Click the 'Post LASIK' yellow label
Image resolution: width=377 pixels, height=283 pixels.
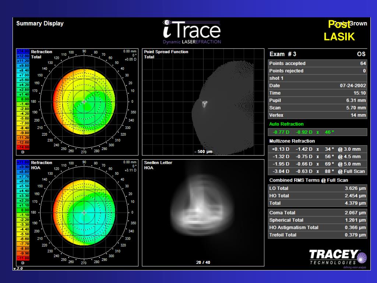[x=339, y=31]
